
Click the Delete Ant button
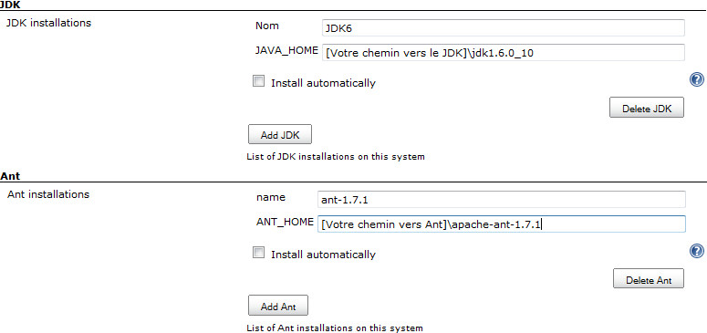tap(649, 278)
